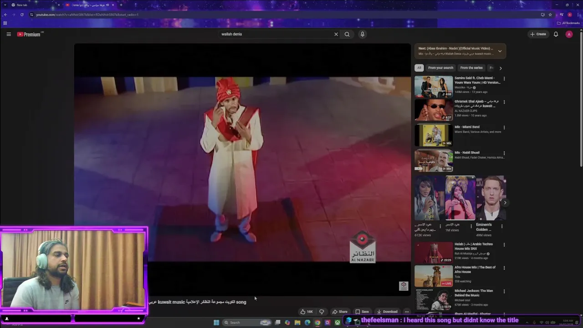Select 'From your search' filter chip

click(x=440, y=68)
